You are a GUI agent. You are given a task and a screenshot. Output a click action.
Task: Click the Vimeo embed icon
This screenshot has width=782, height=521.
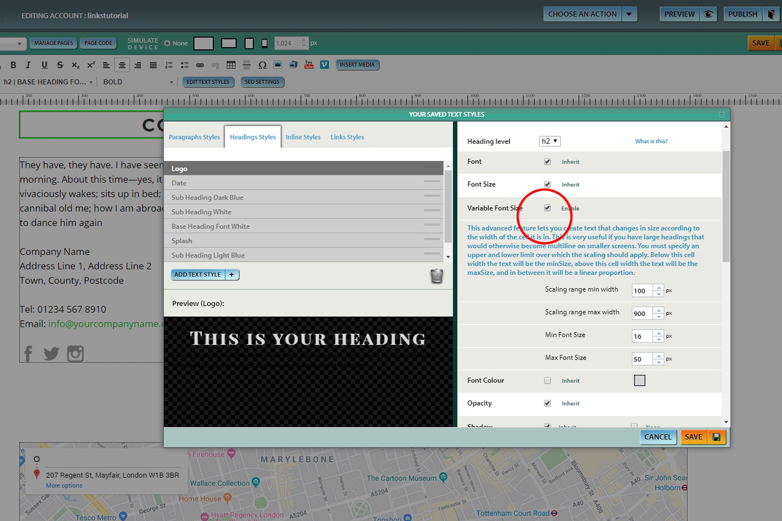pyautogui.click(x=325, y=65)
